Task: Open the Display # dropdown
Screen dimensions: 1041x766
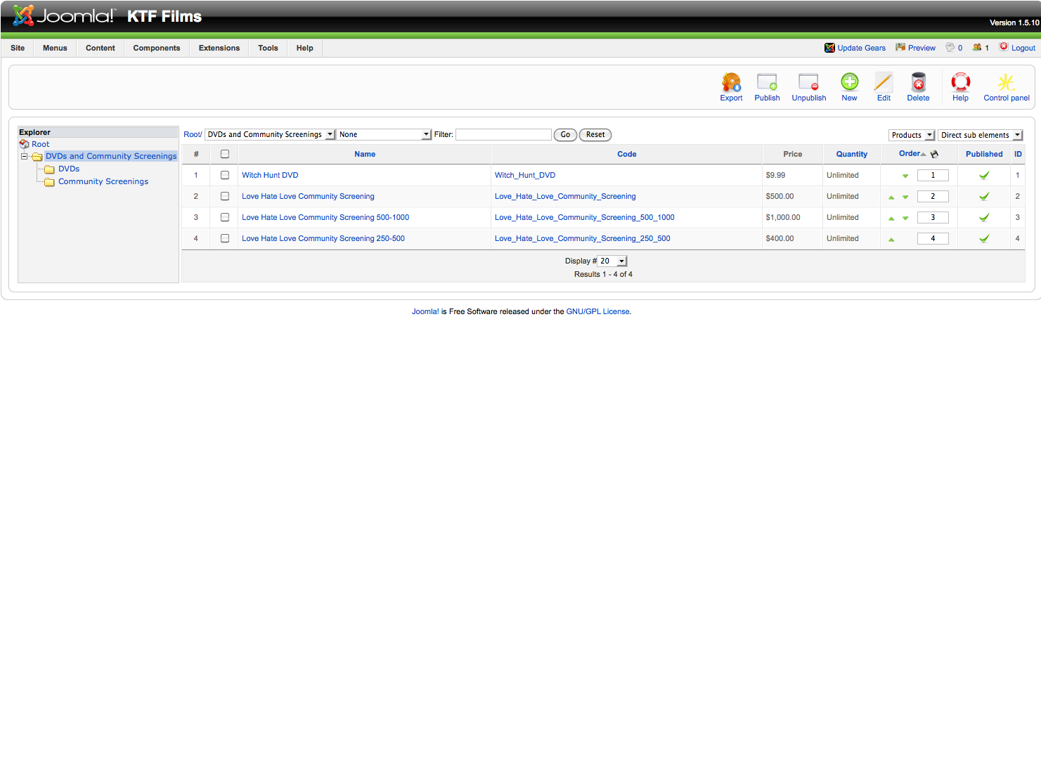Action: click(612, 261)
